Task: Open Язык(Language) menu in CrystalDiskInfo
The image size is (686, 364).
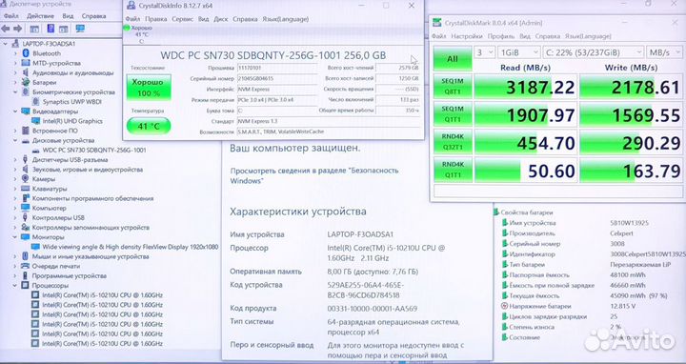Action: [x=285, y=19]
